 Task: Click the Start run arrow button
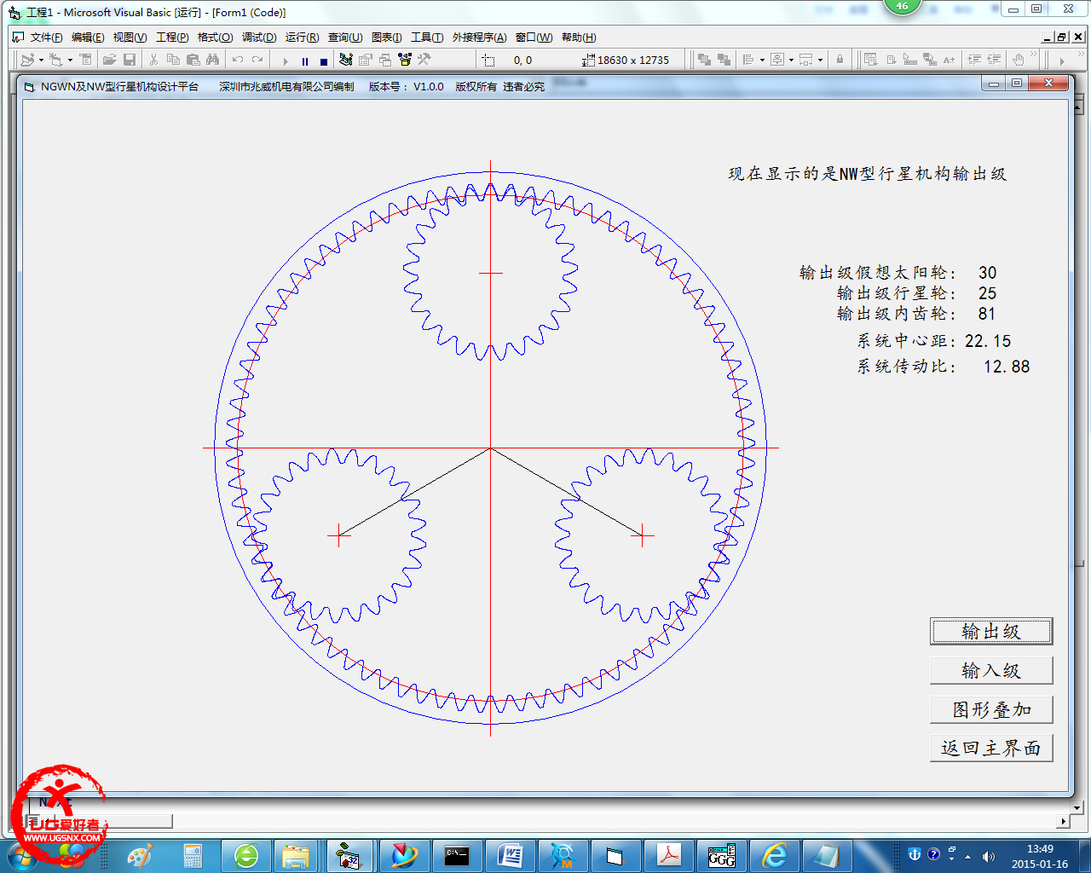coord(286,61)
